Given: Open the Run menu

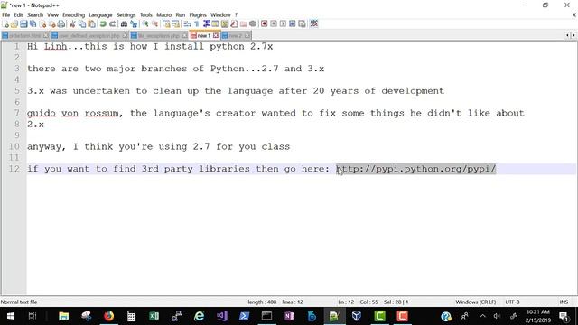Looking at the screenshot, I should point(181,15).
